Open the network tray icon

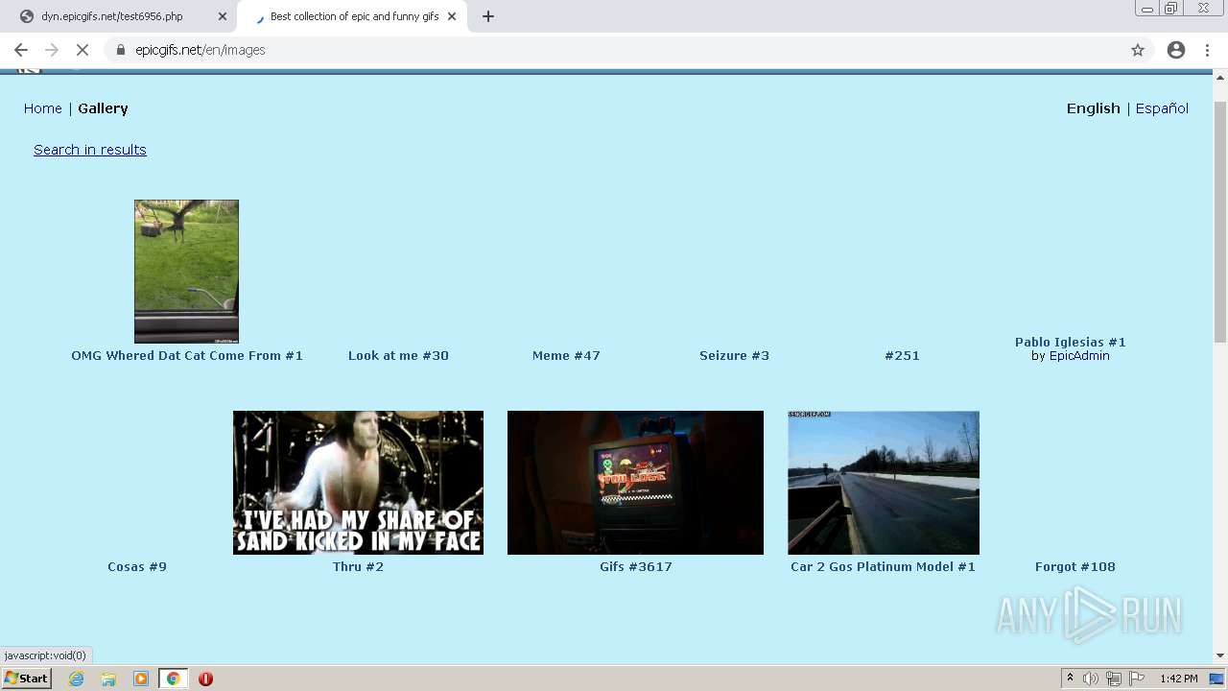point(1114,679)
